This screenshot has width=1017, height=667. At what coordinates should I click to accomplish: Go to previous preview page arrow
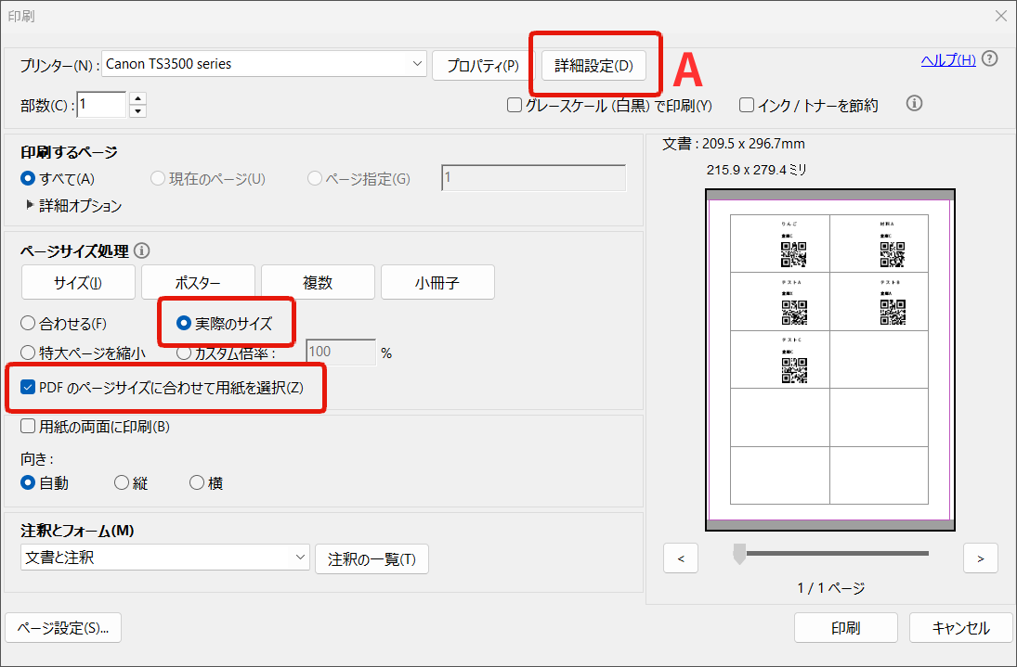pos(681,558)
